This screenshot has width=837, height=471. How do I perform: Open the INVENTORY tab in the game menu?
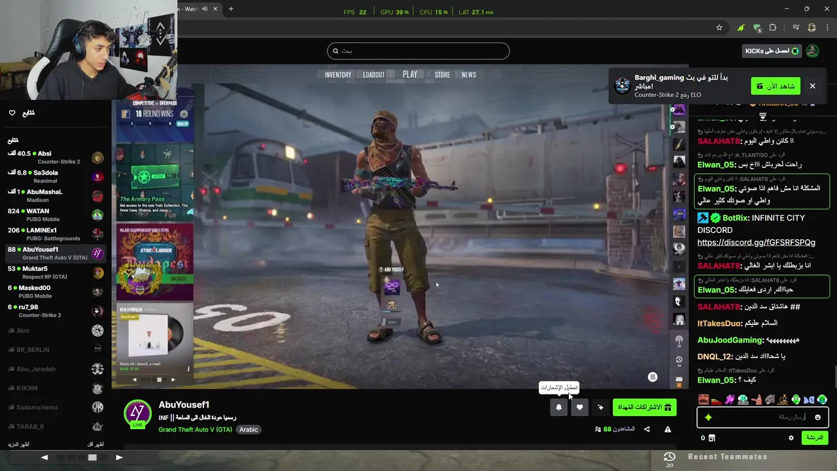point(338,75)
